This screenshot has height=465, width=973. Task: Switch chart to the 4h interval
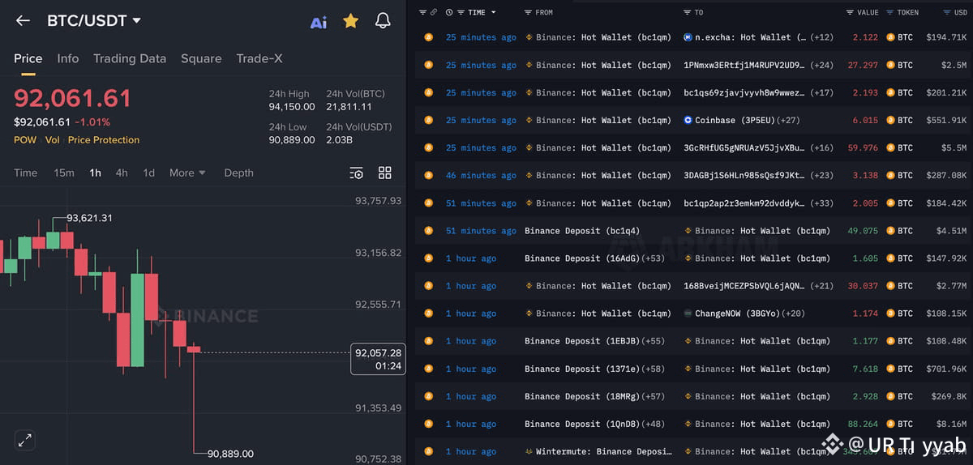coord(122,173)
